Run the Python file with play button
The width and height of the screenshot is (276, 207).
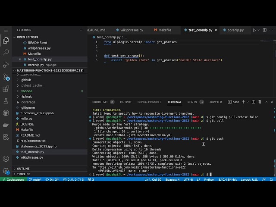point(254,30)
